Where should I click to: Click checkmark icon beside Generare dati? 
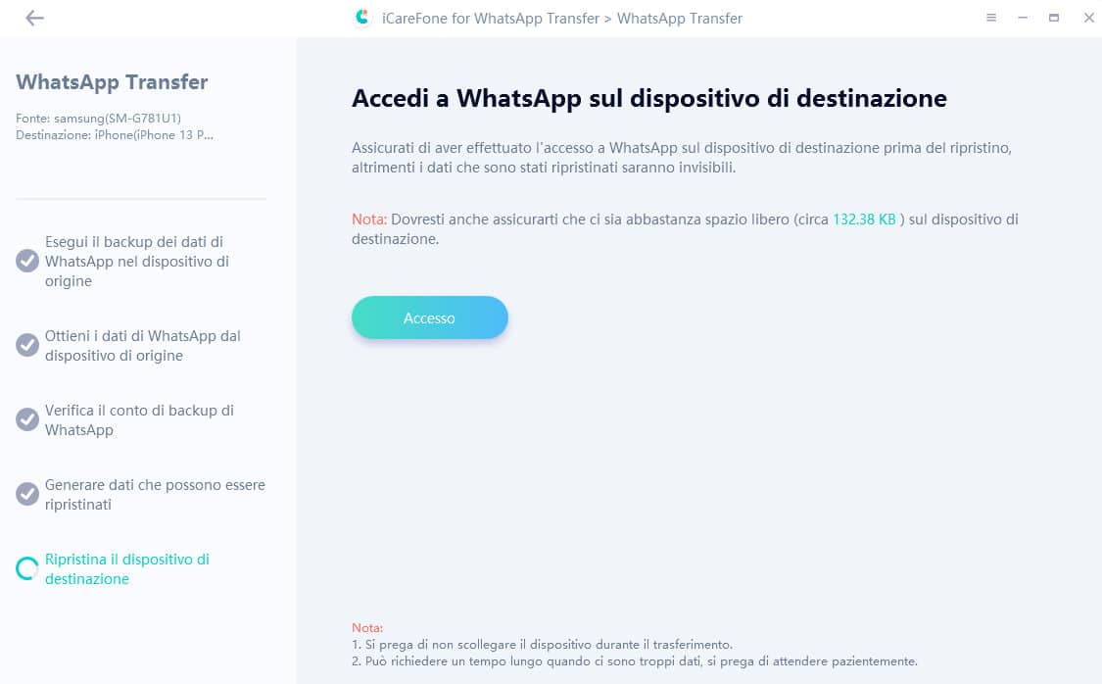tap(27, 494)
